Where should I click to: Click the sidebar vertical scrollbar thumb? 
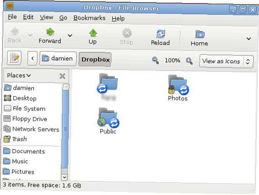pyautogui.click(x=65, y=129)
